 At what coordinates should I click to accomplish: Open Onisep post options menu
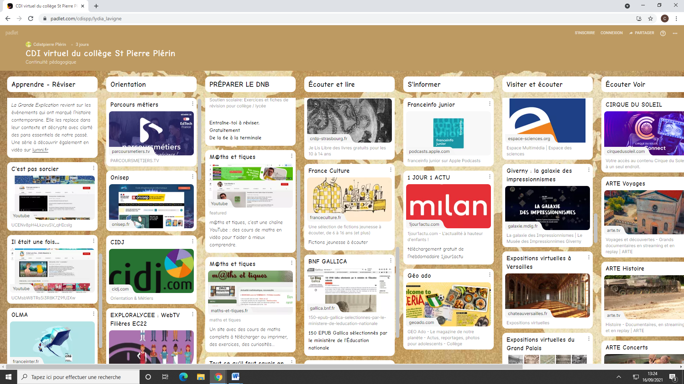pyautogui.click(x=193, y=177)
